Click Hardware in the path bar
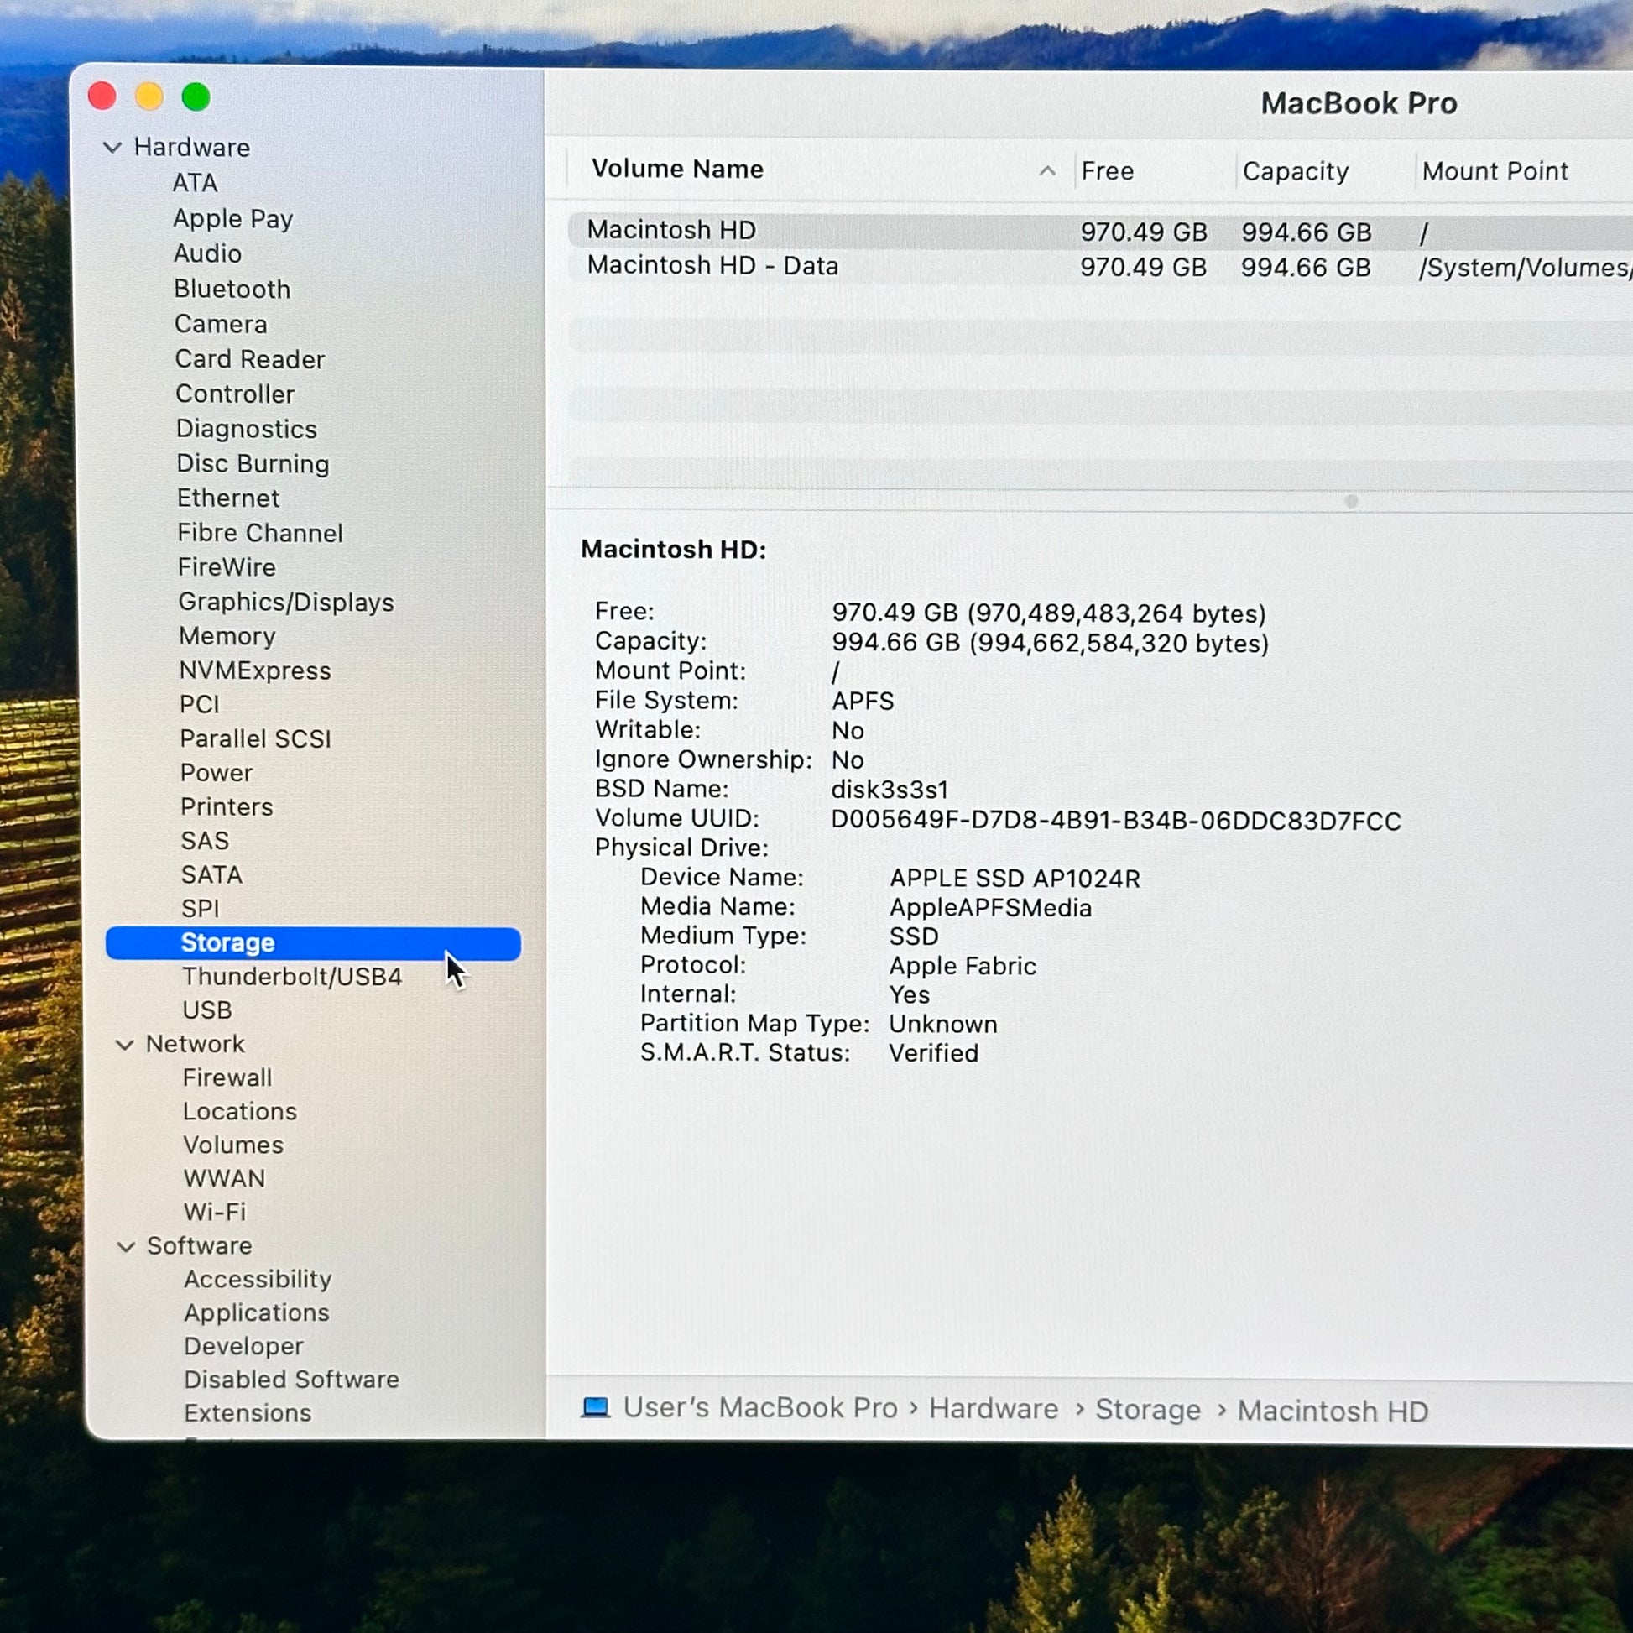The image size is (1633, 1633). tap(994, 1409)
